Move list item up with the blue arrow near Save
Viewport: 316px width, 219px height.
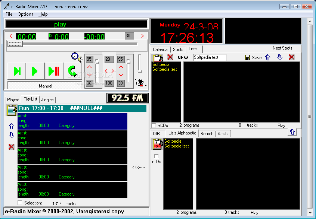click(x=268, y=57)
